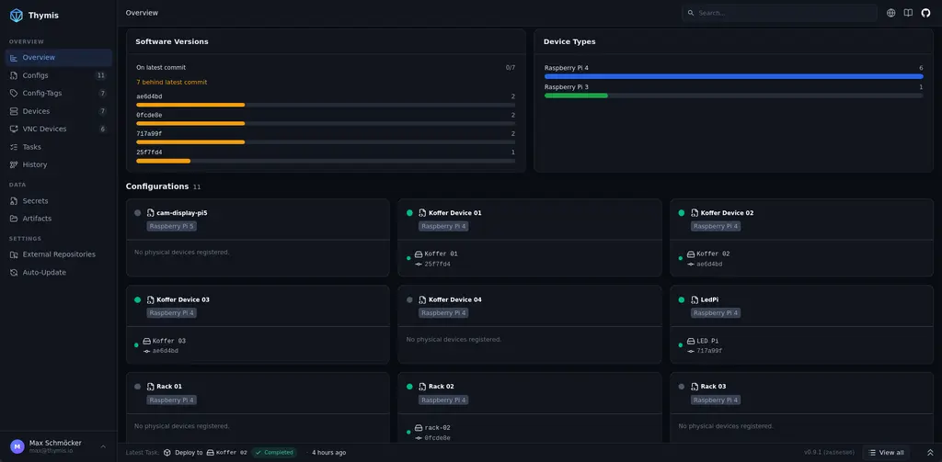Focus the Search input field
This screenshot has height=462, width=942.
pos(779,13)
